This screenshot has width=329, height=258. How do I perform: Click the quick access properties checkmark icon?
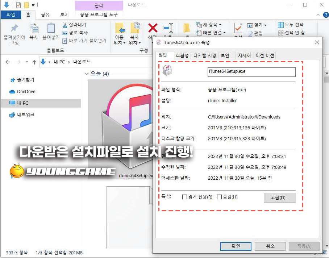(18, 5)
